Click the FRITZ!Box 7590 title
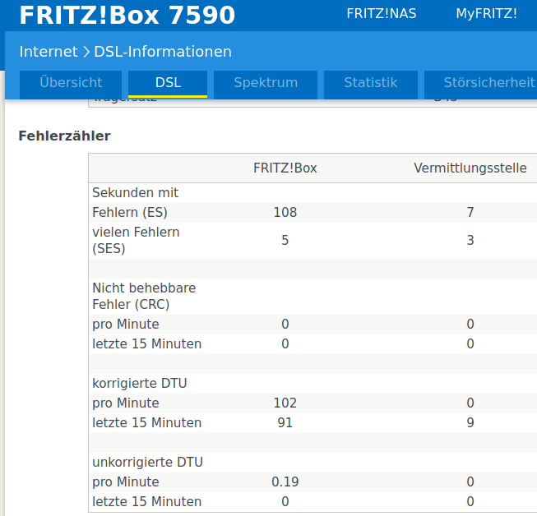 point(127,15)
